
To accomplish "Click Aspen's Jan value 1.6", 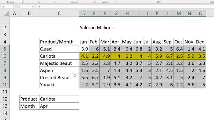I will [84, 70].
